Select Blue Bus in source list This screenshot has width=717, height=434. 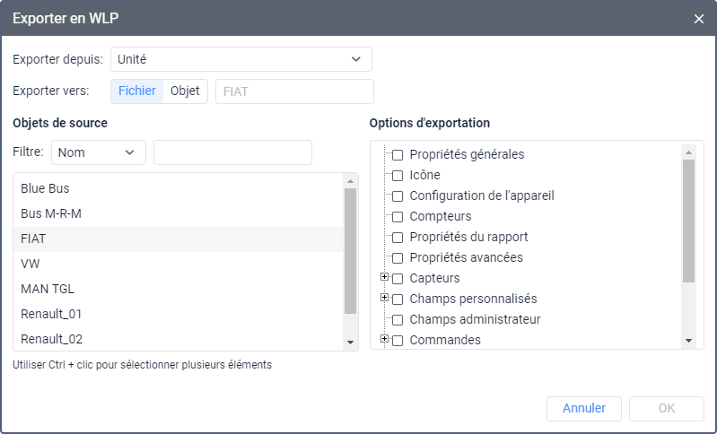45,188
